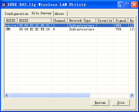139x112 pixels.
Task: Sort by the ESSID column header
Action: point(11,20)
